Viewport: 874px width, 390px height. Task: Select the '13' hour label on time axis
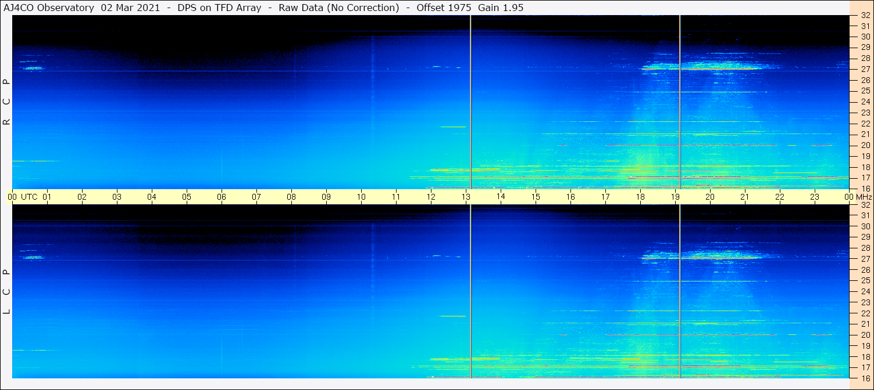[x=466, y=197]
